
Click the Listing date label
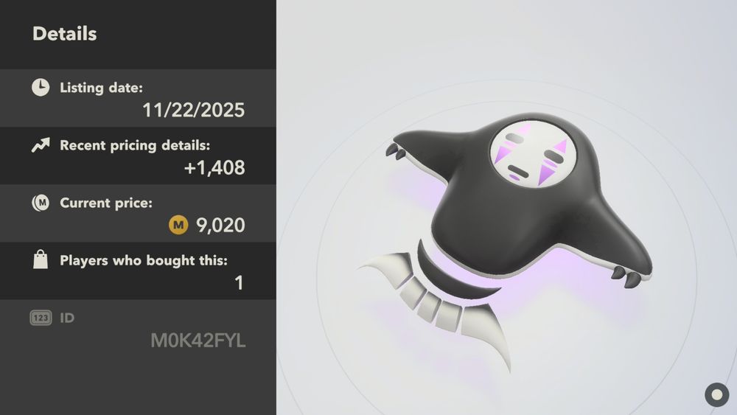pyautogui.click(x=101, y=88)
